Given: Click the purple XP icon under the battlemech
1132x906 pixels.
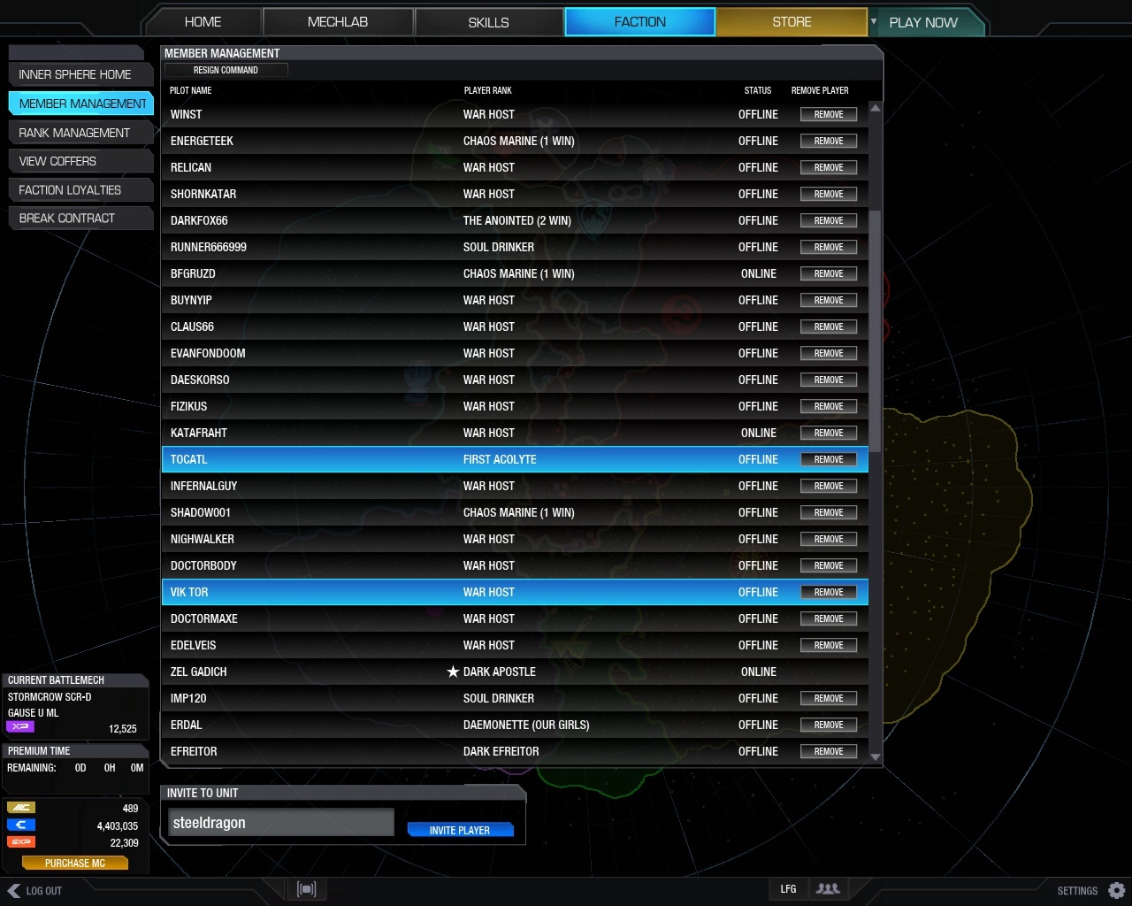Looking at the screenshot, I should [x=20, y=726].
